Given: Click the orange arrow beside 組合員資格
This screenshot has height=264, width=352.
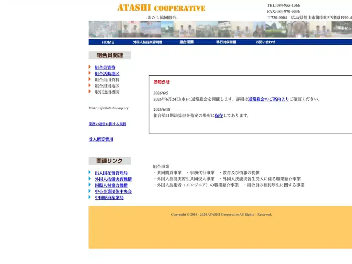Looking at the screenshot, I should tap(90, 67).
